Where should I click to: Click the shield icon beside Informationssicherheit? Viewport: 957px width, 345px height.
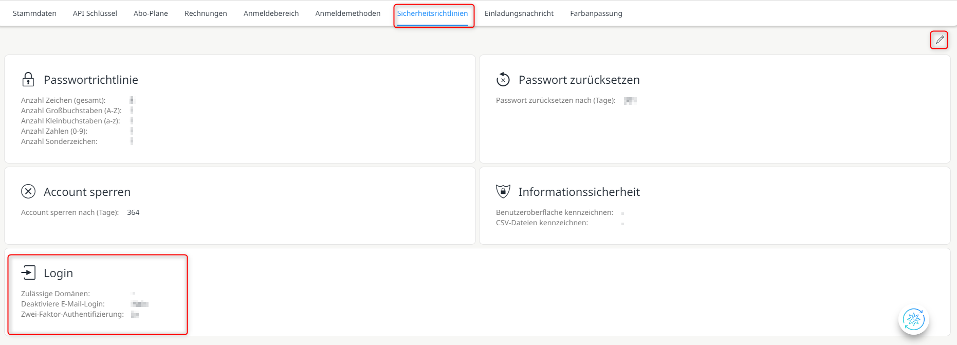coord(503,191)
